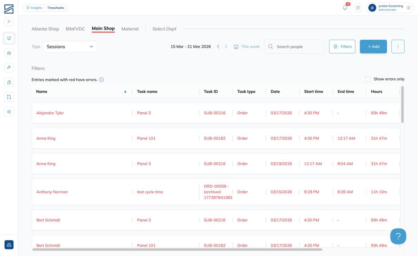Open the three-dot more options menu
418x256 pixels.
point(398,47)
